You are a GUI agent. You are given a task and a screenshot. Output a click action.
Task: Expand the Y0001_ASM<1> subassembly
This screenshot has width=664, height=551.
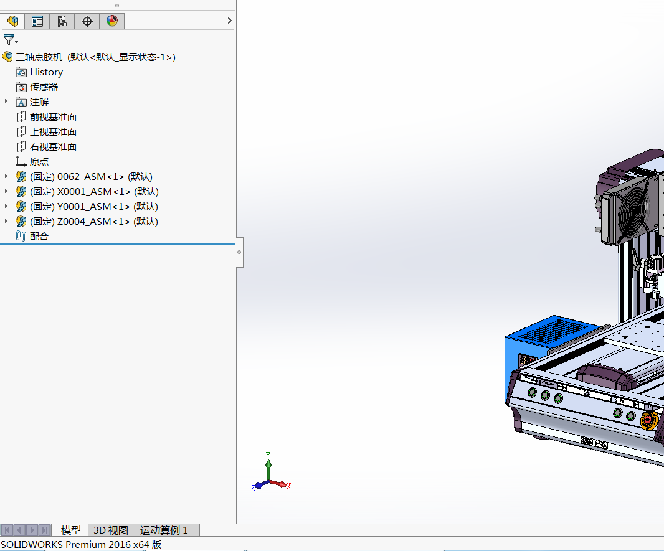(x=6, y=205)
